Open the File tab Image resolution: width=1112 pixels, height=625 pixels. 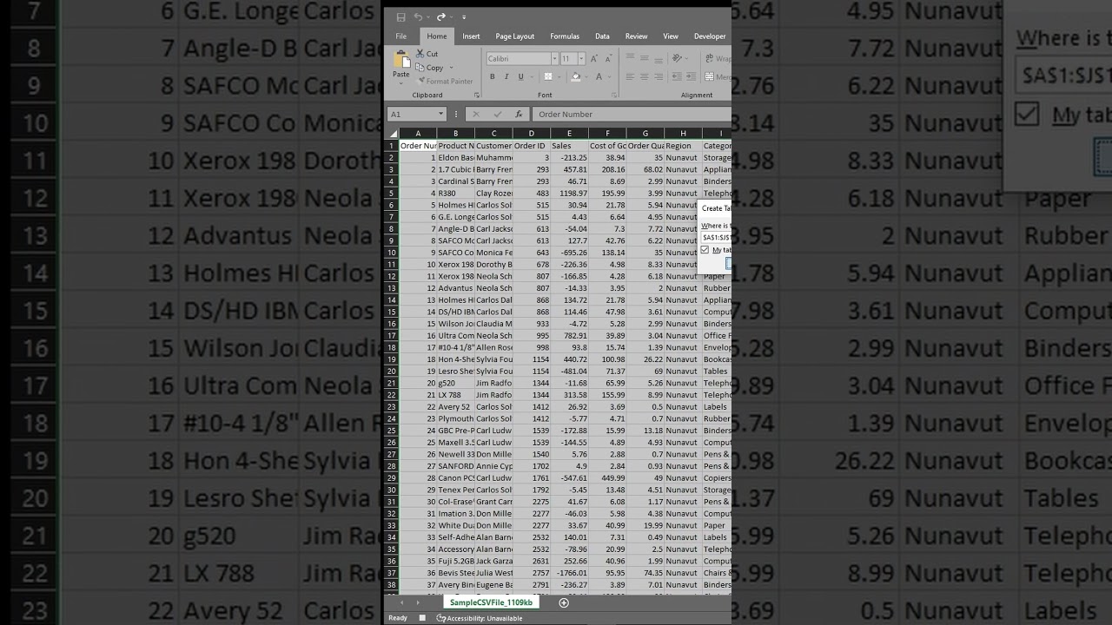(400, 36)
